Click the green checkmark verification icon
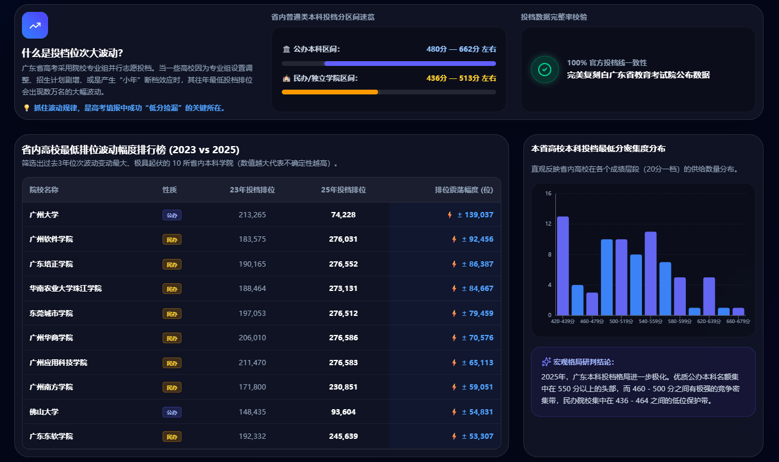Viewport: 779px width, 462px height. pyautogui.click(x=545, y=69)
